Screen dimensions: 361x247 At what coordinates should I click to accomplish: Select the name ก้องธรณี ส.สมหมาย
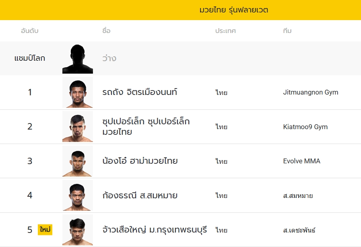pos(140,196)
